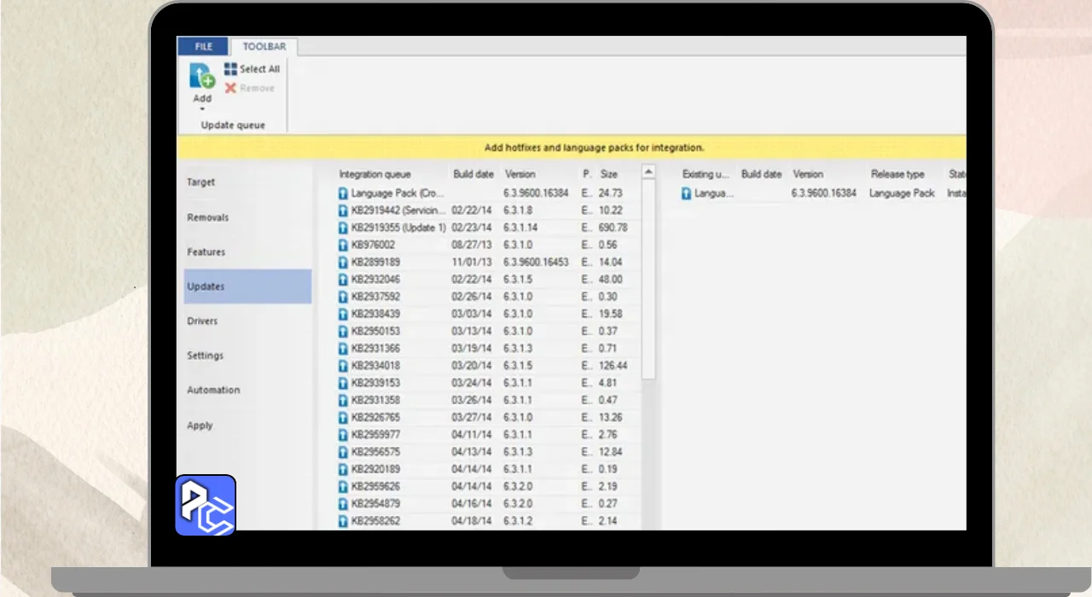
Task: Sort by Build date column in queue
Action: [x=473, y=174]
